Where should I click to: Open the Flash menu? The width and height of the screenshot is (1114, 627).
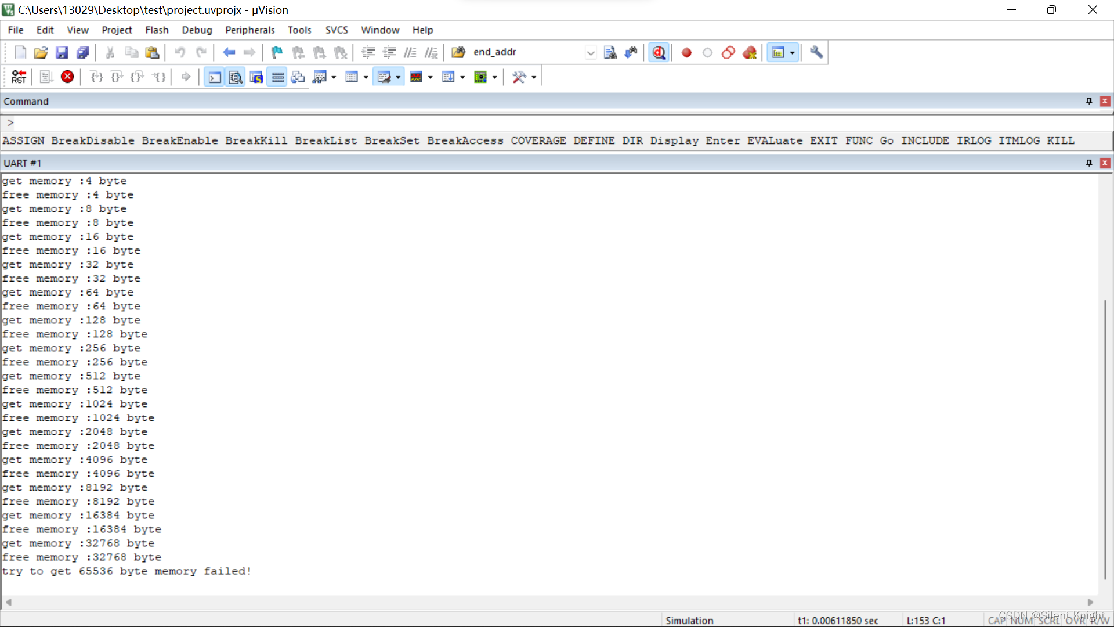click(x=157, y=30)
